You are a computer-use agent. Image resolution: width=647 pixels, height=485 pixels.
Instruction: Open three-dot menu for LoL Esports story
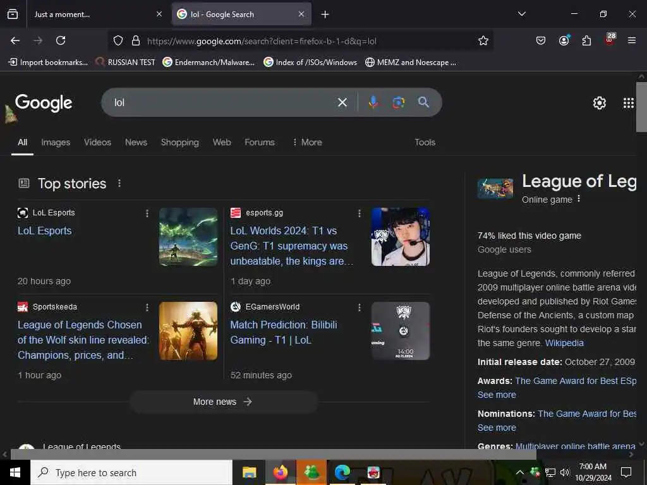[x=147, y=213]
